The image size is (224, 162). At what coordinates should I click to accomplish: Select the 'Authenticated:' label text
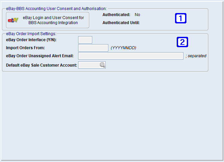(116, 15)
